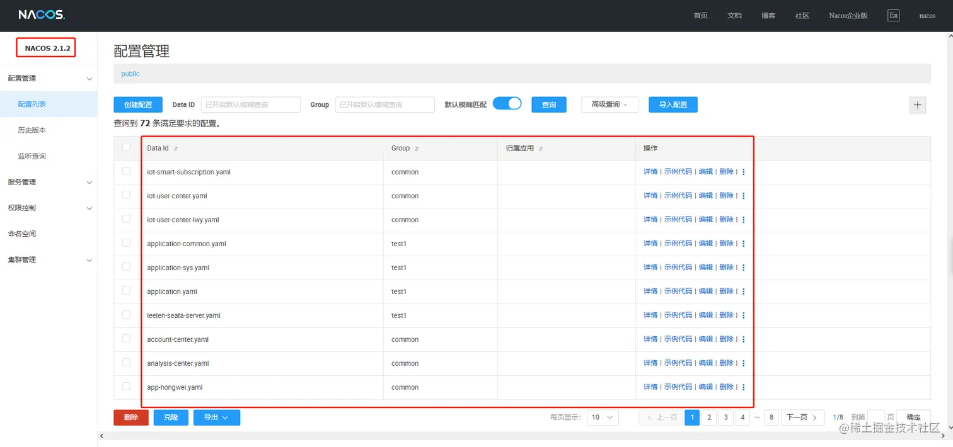
Task: Tick checkbox for application-sys.yaml
Action: click(x=126, y=266)
